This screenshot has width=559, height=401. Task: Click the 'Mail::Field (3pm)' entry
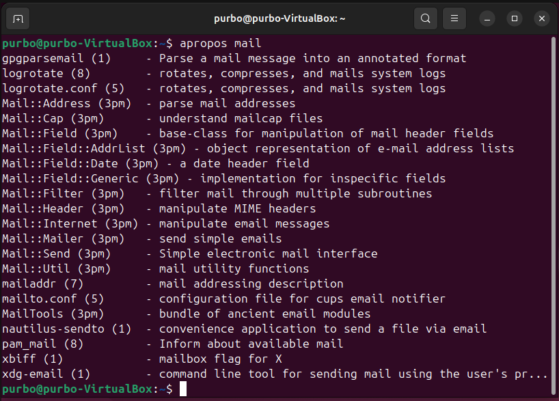tap(60, 133)
